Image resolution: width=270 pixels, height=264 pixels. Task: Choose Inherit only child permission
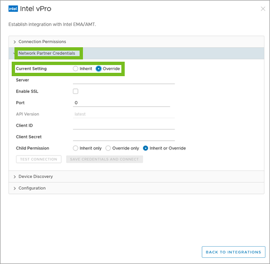click(x=75, y=148)
